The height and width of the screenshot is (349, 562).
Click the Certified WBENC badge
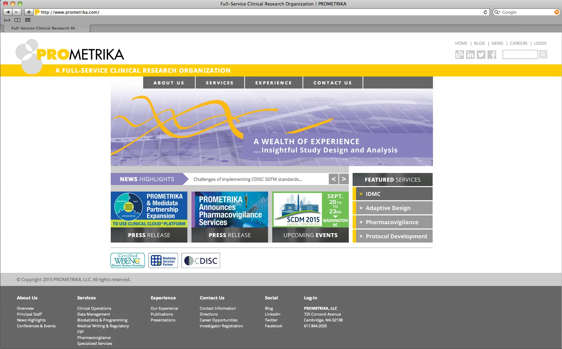(x=127, y=260)
